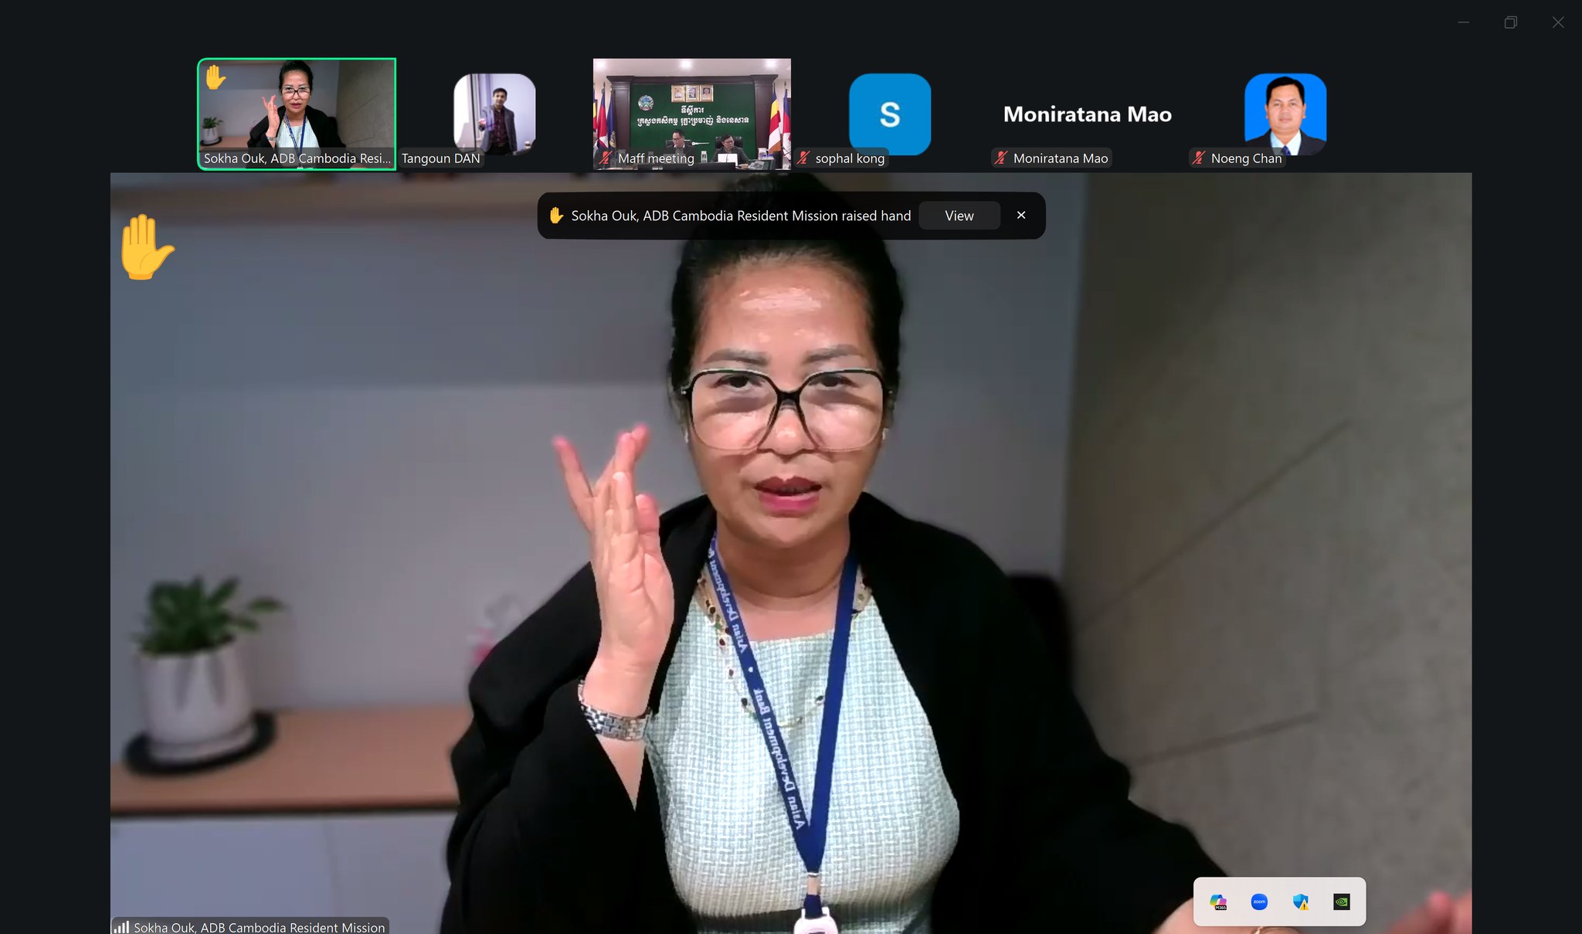Open the Zoom tray icon
Screen dimensions: 1582x934
click(x=1259, y=902)
